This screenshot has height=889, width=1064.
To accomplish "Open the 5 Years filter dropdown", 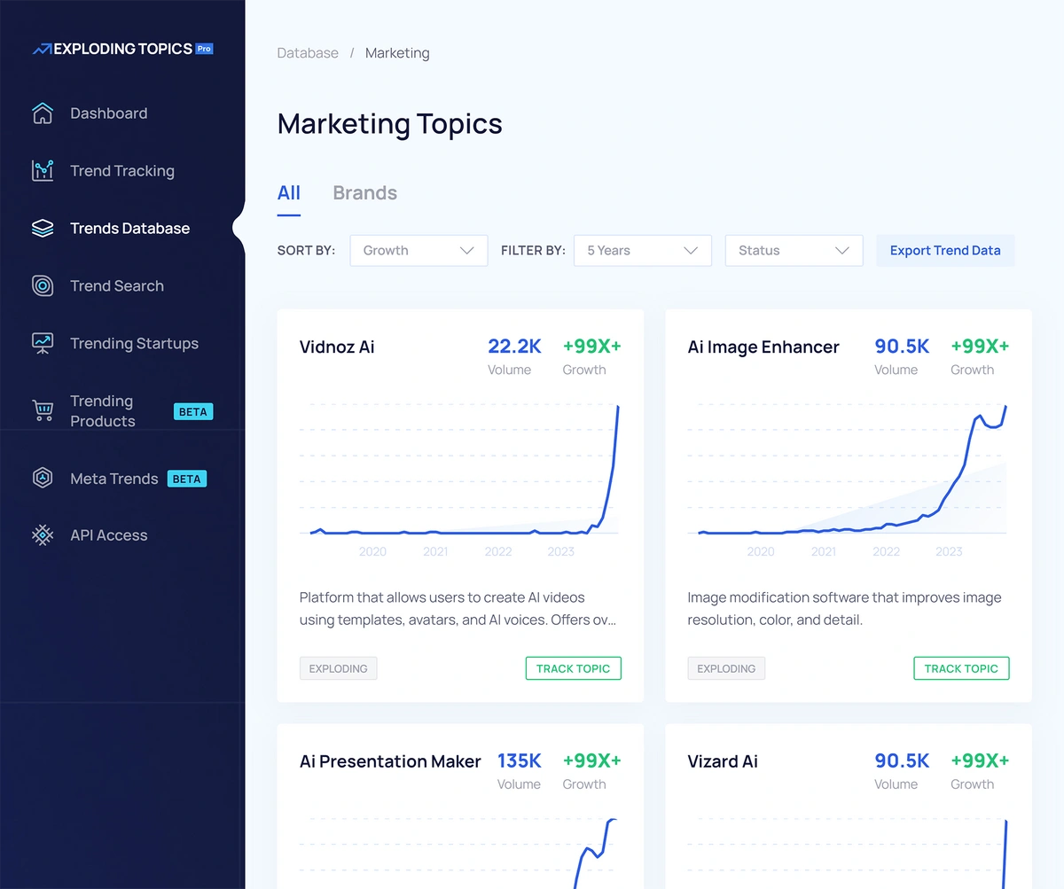I will click(x=643, y=251).
